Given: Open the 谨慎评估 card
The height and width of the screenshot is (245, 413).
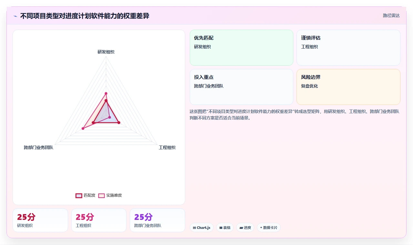Looking at the screenshot, I should coord(348,48).
